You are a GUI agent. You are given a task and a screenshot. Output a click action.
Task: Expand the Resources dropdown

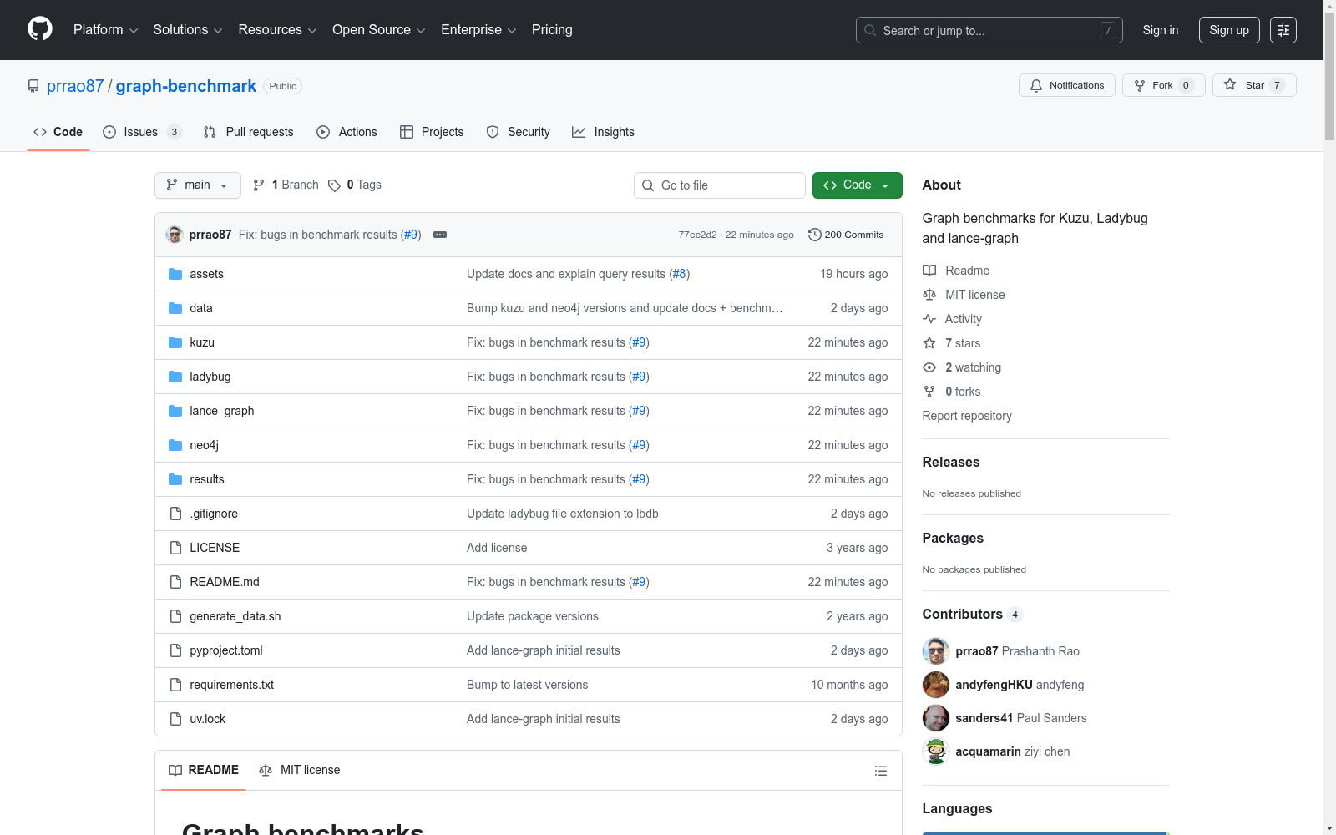tap(277, 30)
